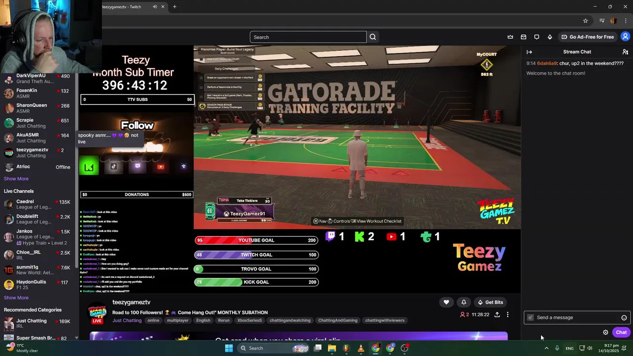Viewport: 633px width, 356px height.
Task: Open Chrome profile picture in toolbar
Action: pos(614,21)
